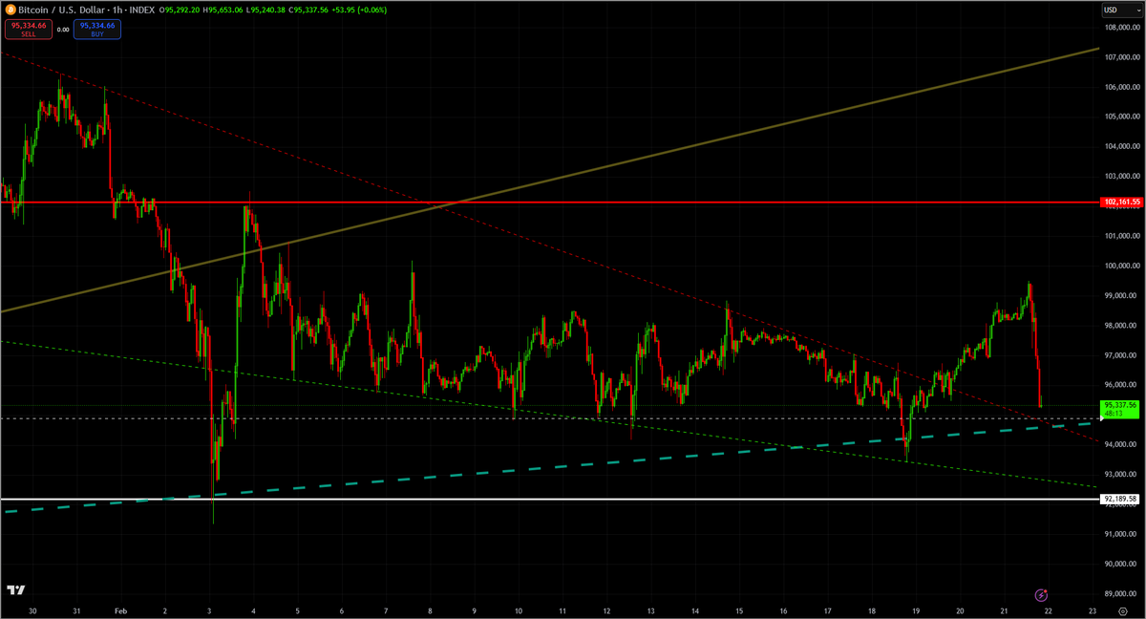Click the 97,000.00 price axis label

click(x=1122, y=354)
